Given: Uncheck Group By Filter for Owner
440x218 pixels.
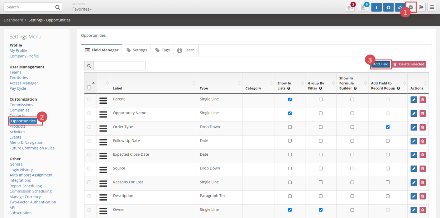Looking at the screenshot, I should click(x=321, y=210).
